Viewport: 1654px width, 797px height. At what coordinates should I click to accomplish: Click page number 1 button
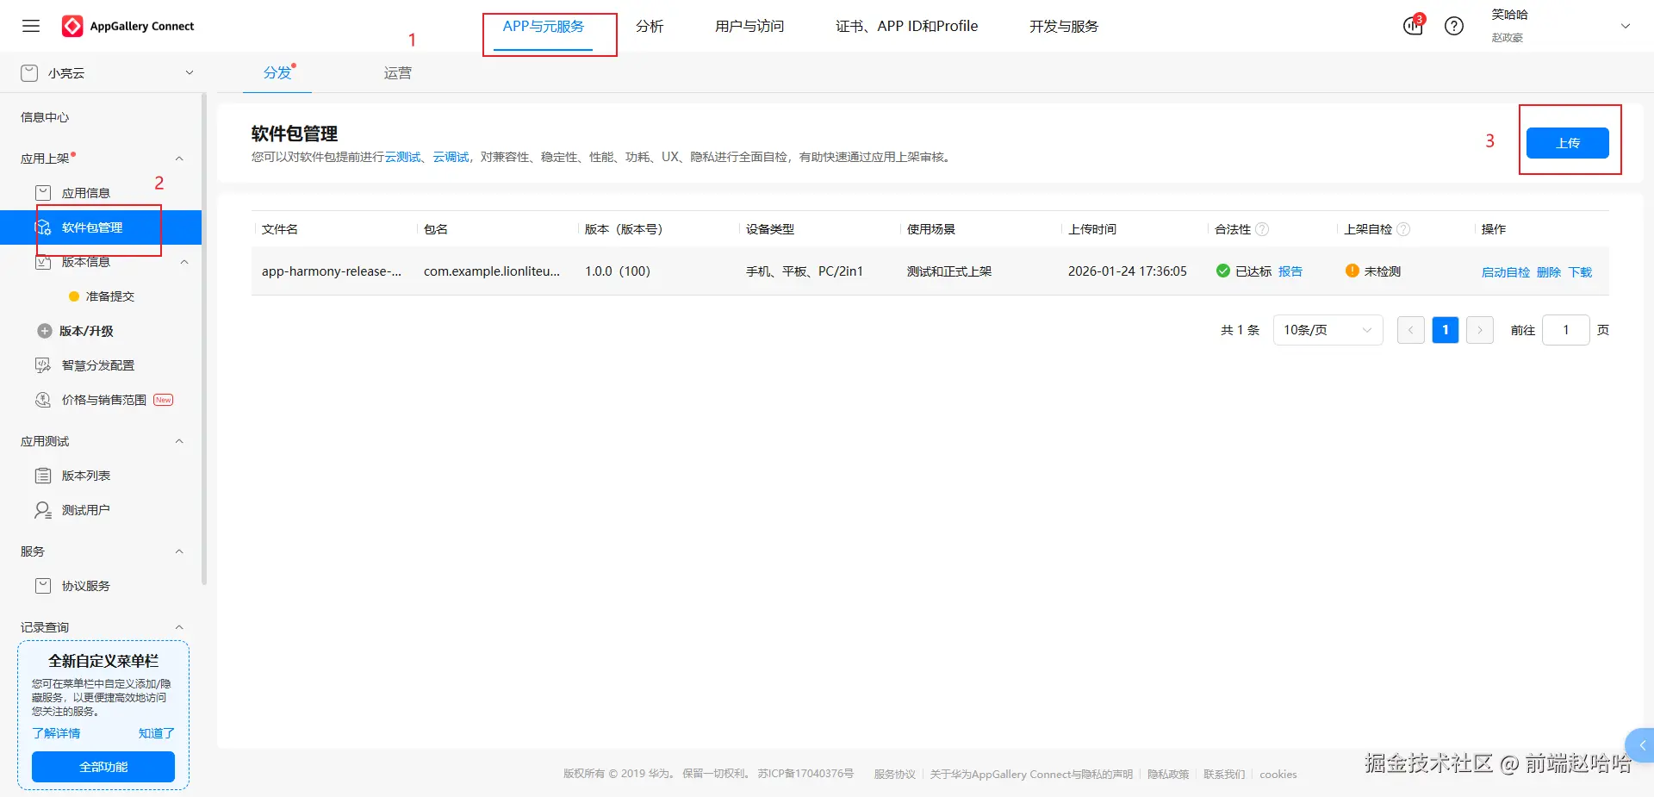pyautogui.click(x=1446, y=330)
